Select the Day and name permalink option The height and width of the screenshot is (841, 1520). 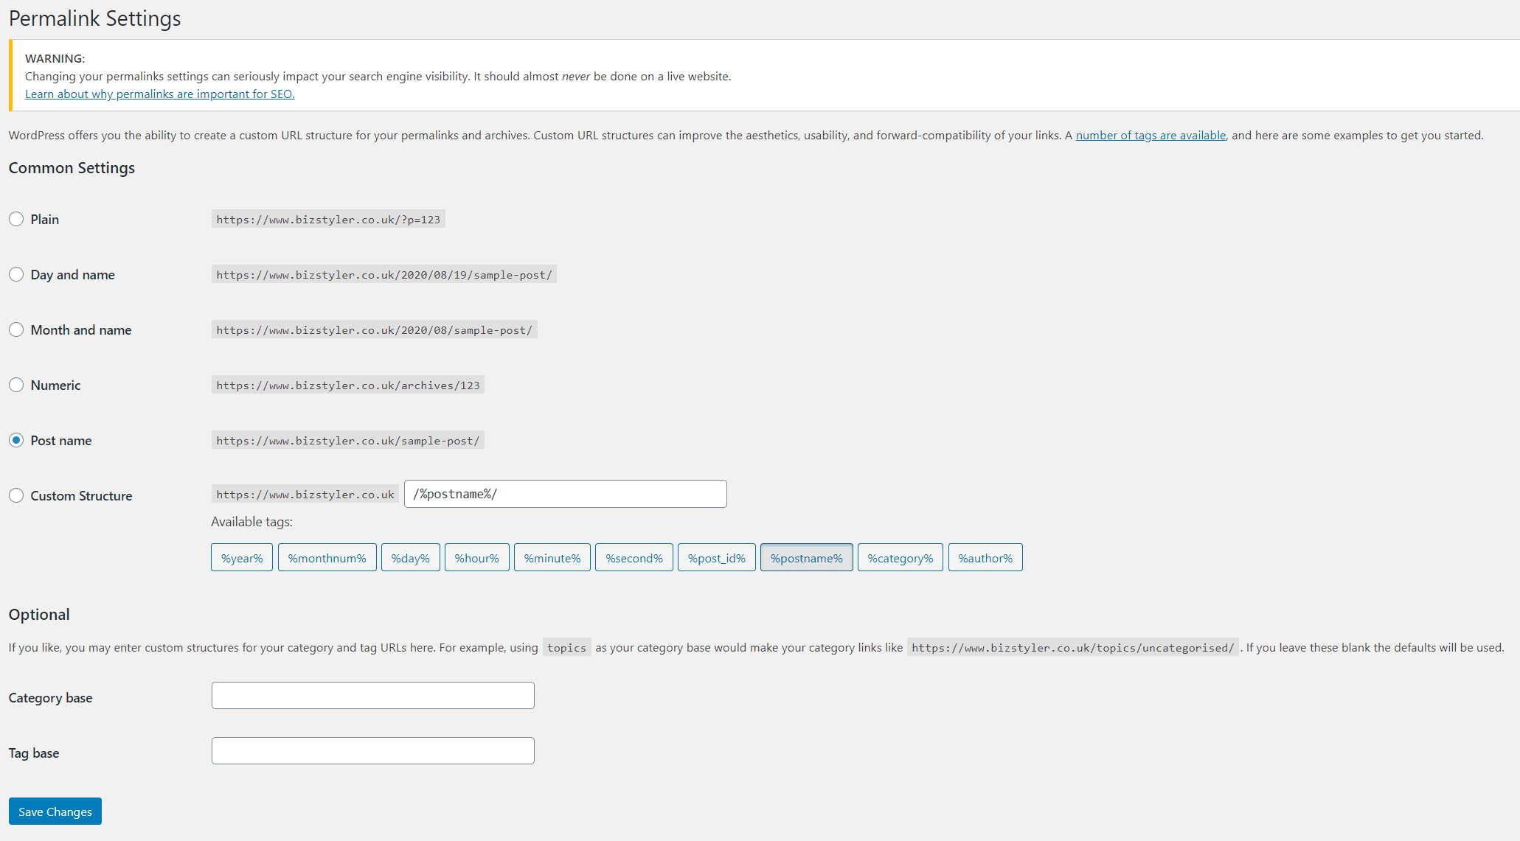click(15, 274)
